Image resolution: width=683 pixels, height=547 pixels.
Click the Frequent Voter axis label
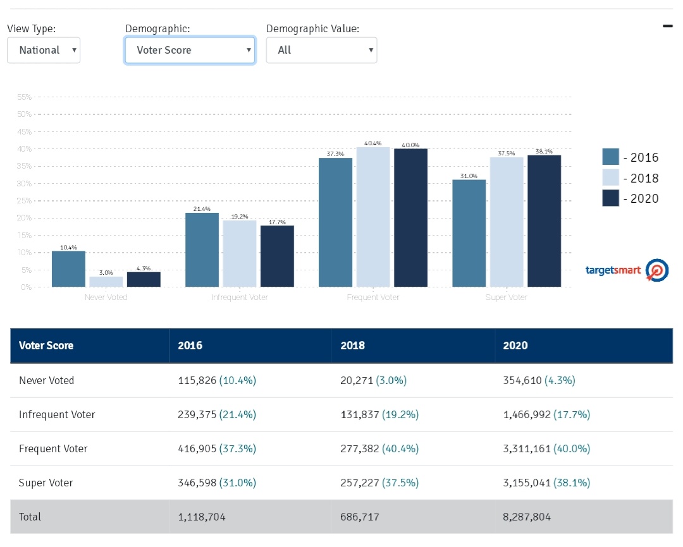[373, 298]
